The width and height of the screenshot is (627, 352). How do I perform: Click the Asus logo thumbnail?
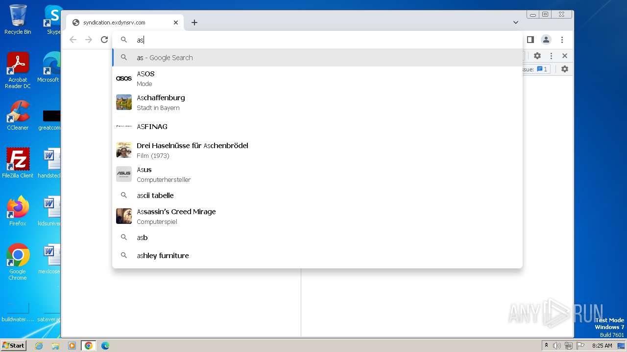click(124, 174)
